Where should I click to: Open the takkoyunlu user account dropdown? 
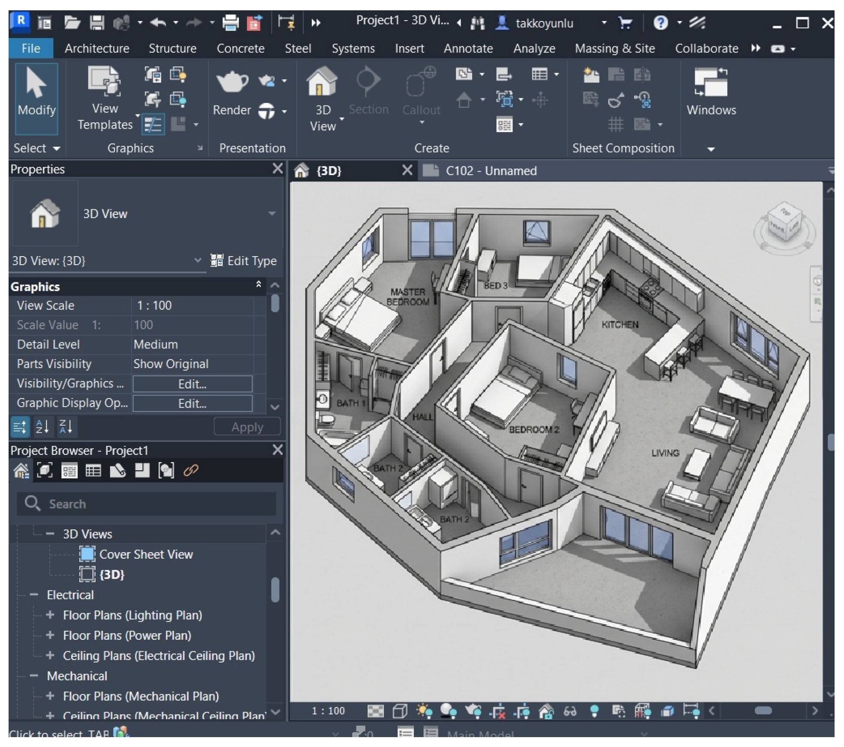tap(604, 23)
